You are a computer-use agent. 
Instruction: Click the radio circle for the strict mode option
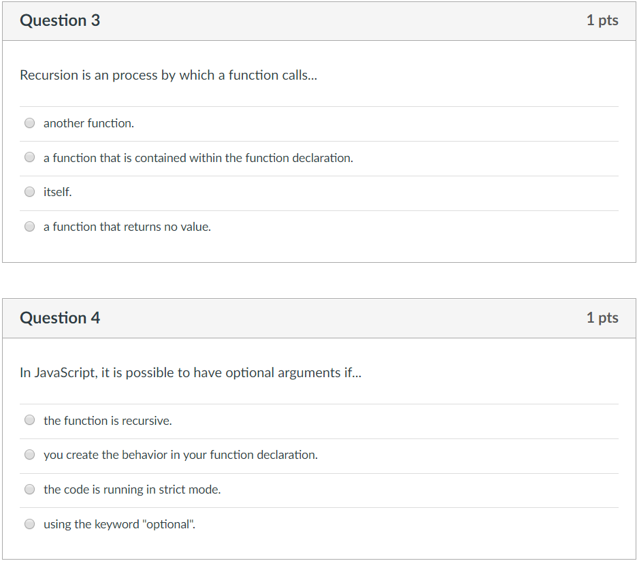pyautogui.click(x=29, y=489)
